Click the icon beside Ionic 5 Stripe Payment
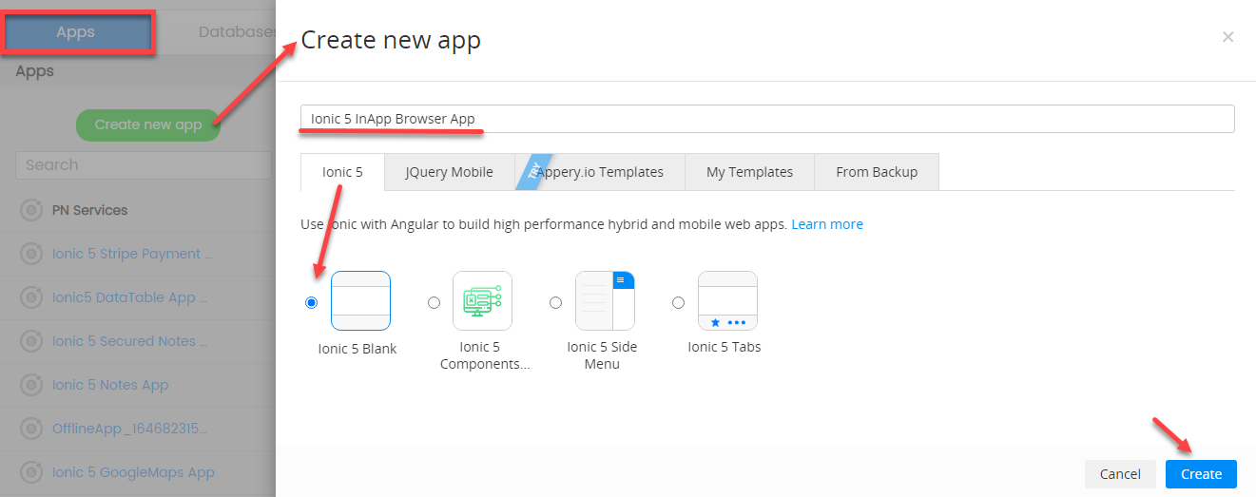This screenshot has width=1256, height=497. (31, 254)
